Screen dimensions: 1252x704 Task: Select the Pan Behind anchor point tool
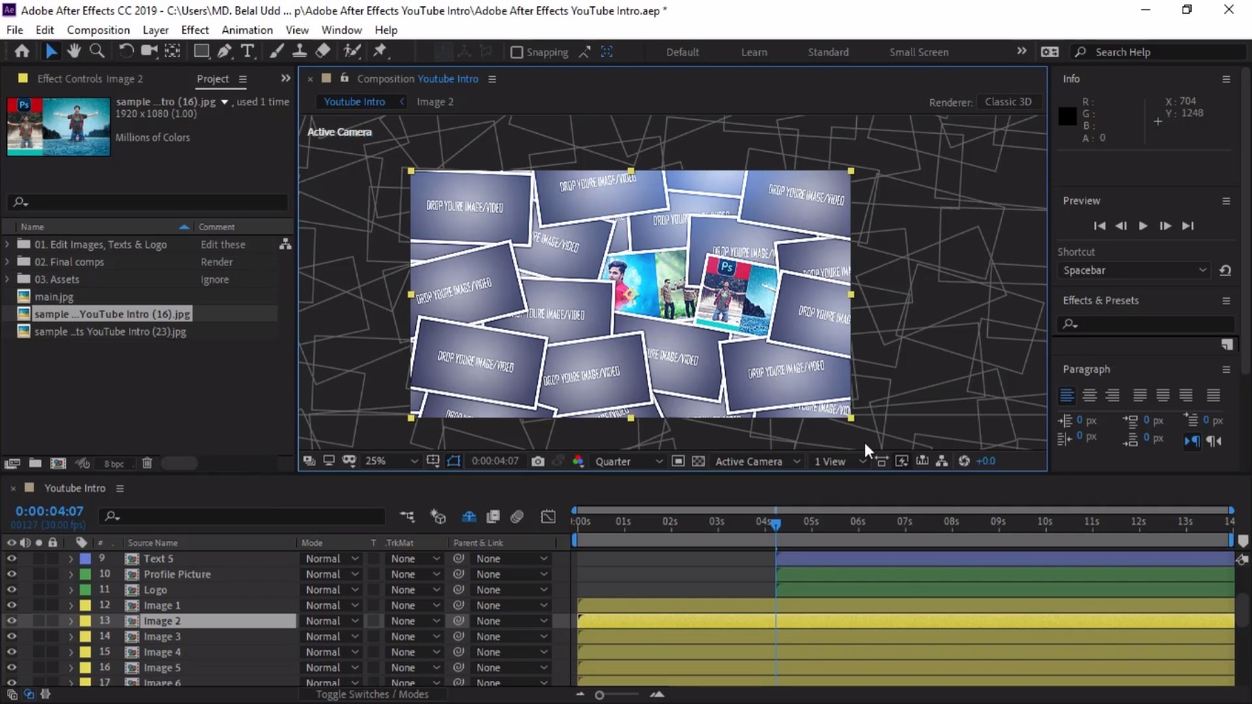172,51
